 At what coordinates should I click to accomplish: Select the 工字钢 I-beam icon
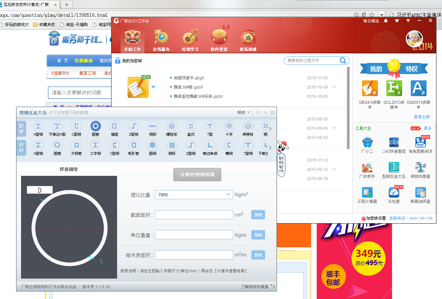click(95, 145)
